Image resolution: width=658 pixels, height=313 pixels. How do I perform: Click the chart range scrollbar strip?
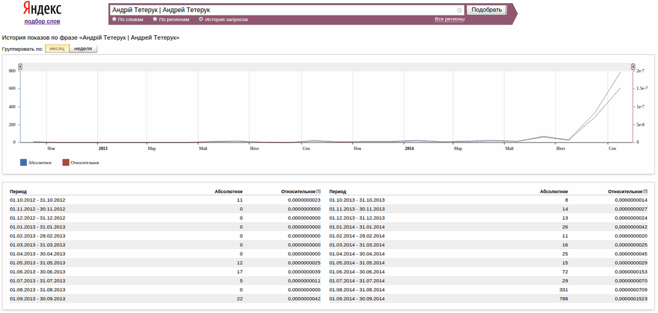(326, 67)
